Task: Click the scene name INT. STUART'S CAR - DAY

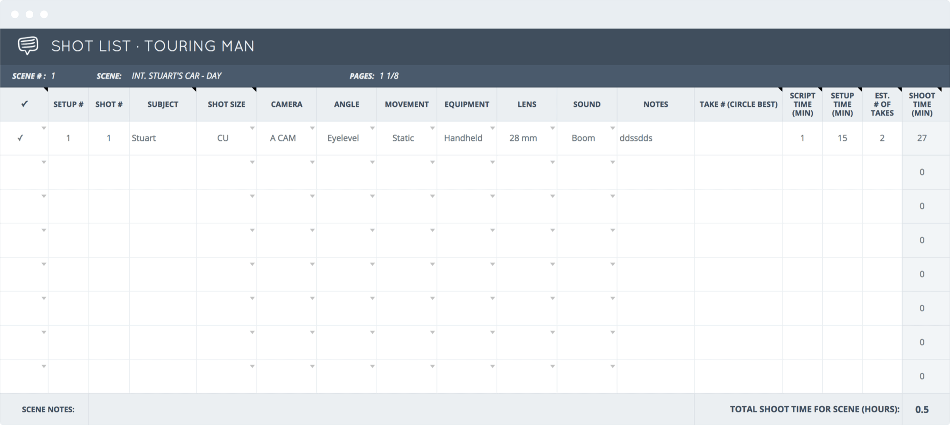Action: [177, 76]
